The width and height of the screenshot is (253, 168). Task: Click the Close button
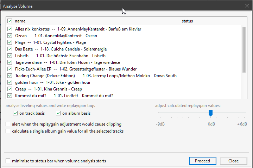234,161
